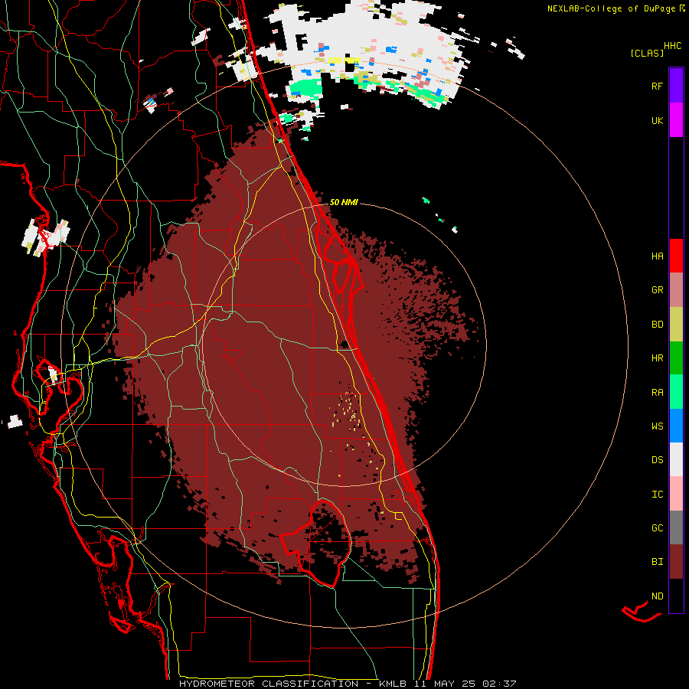Click the ND legend label
The height and width of the screenshot is (689, 689).
click(x=657, y=596)
